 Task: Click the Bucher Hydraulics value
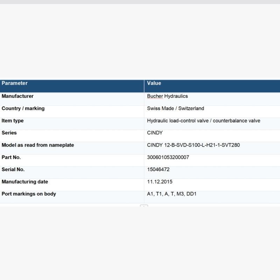tap(167, 96)
